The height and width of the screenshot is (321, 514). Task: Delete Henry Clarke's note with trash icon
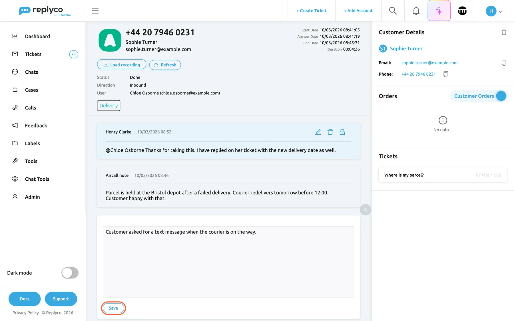coord(330,132)
